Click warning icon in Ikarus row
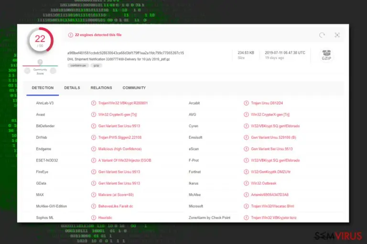Image resolution: width=367 pixels, height=244 pixels. tap(246, 183)
